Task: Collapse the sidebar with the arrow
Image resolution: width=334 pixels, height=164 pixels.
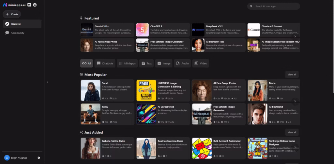Action: point(48,82)
